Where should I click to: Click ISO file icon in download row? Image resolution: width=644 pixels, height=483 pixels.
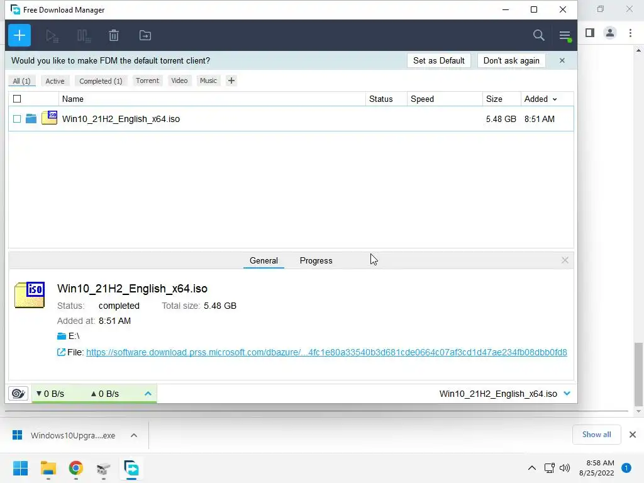coord(49,118)
